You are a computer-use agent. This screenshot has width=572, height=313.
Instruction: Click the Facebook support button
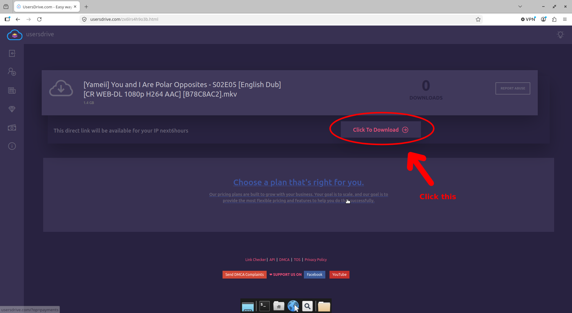pos(315,275)
